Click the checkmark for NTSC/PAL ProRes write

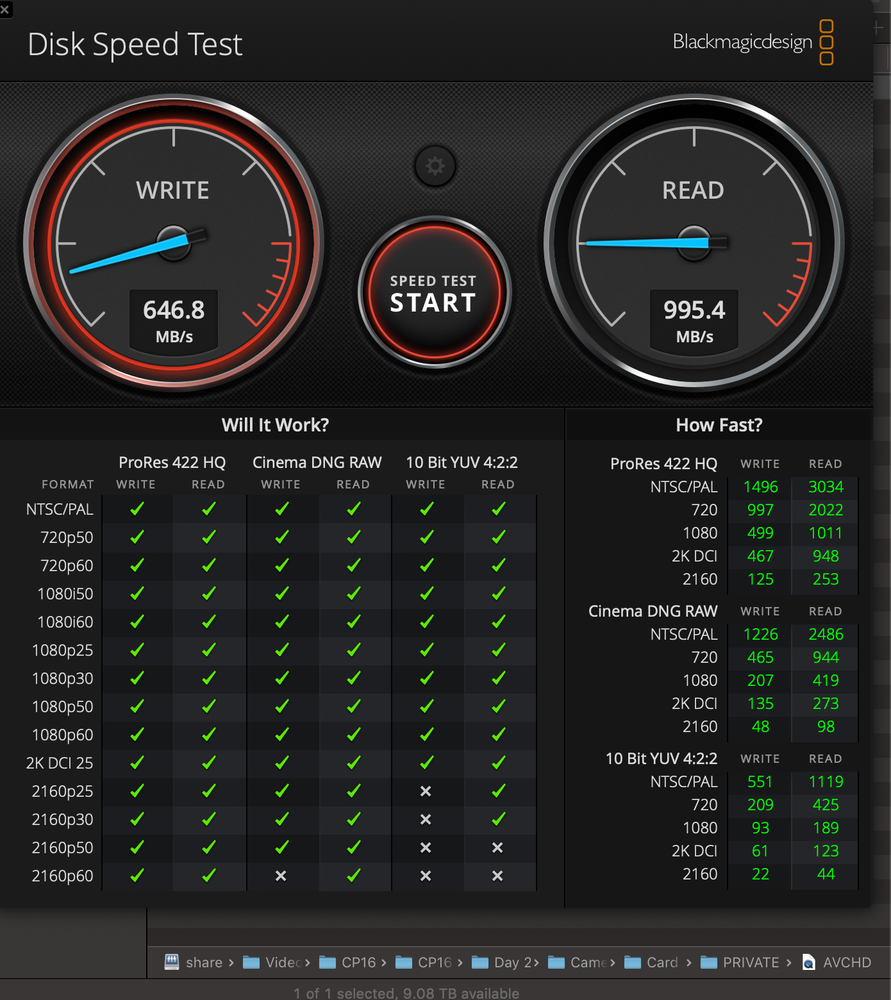pos(137,509)
